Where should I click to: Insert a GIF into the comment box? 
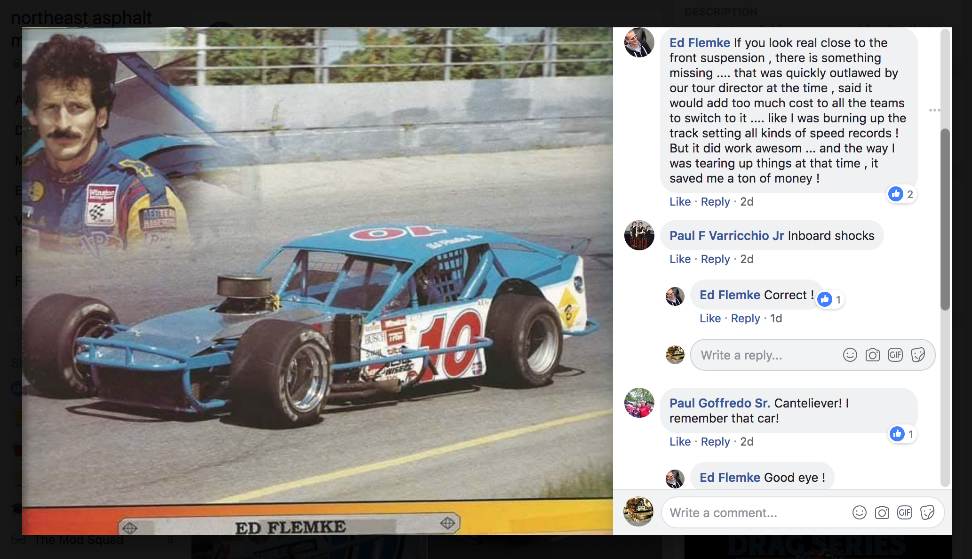click(904, 512)
